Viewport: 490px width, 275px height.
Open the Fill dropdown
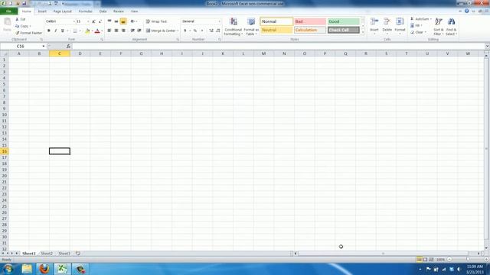(416, 25)
